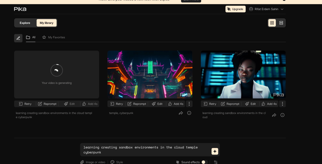Click Reprompt under the scientist woman video
The height and width of the screenshot is (164, 322).
[x=230, y=104]
